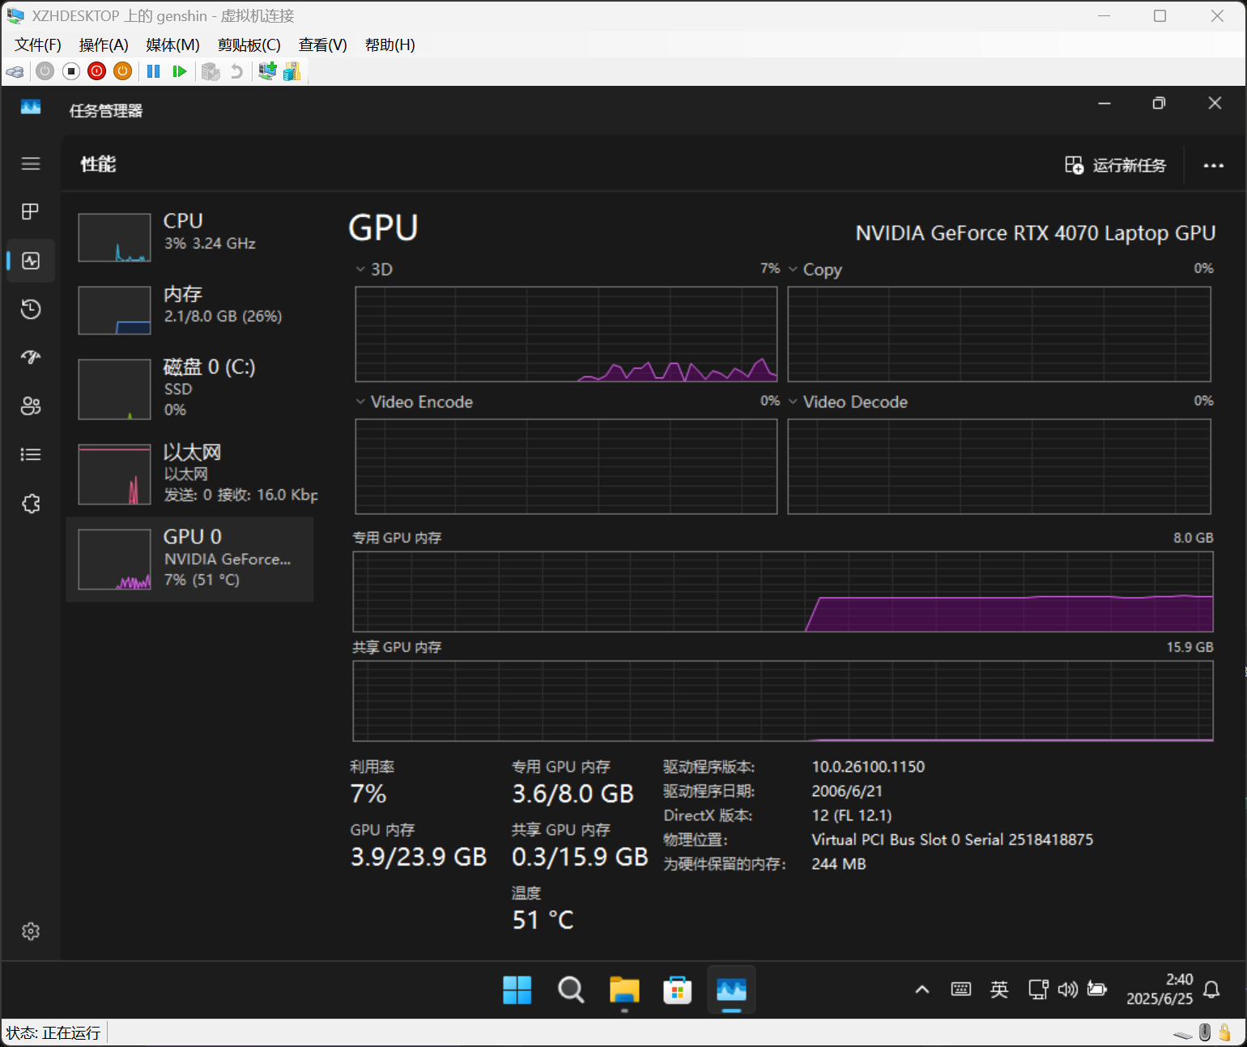Open the Users page from sidebar

[x=31, y=406]
